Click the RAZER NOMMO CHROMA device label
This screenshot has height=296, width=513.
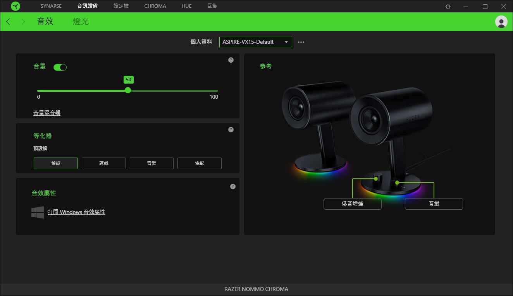click(x=256, y=289)
